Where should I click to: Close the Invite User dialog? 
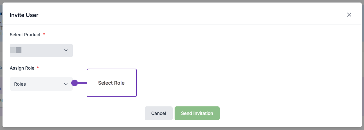click(349, 15)
